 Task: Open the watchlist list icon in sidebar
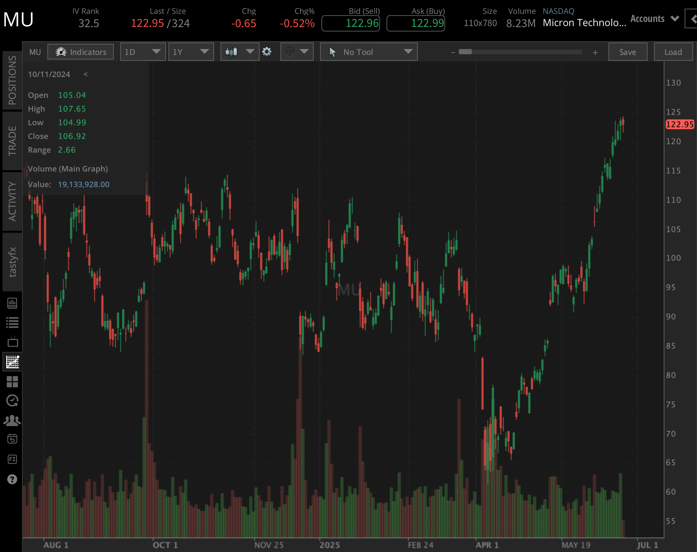pyautogui.click(x=13, y=322)
